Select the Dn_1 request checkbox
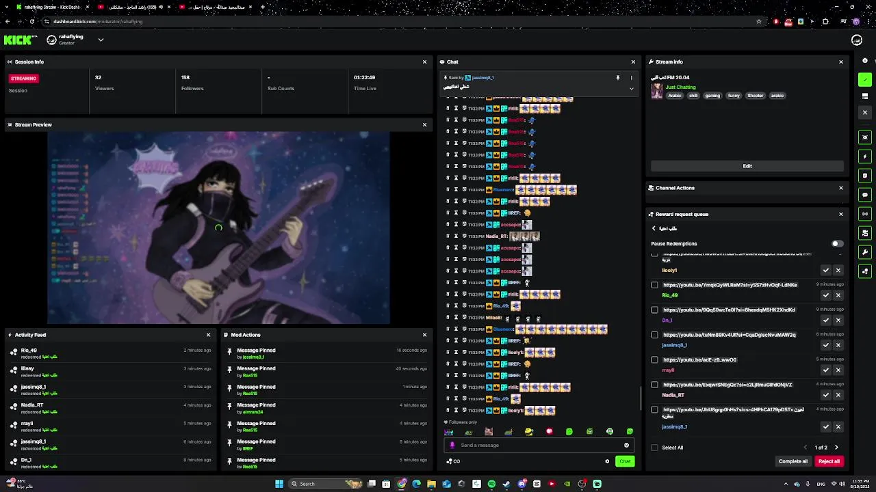Image resolution: width=876 pixels, height=492 pixels. (x=655, y=310)
